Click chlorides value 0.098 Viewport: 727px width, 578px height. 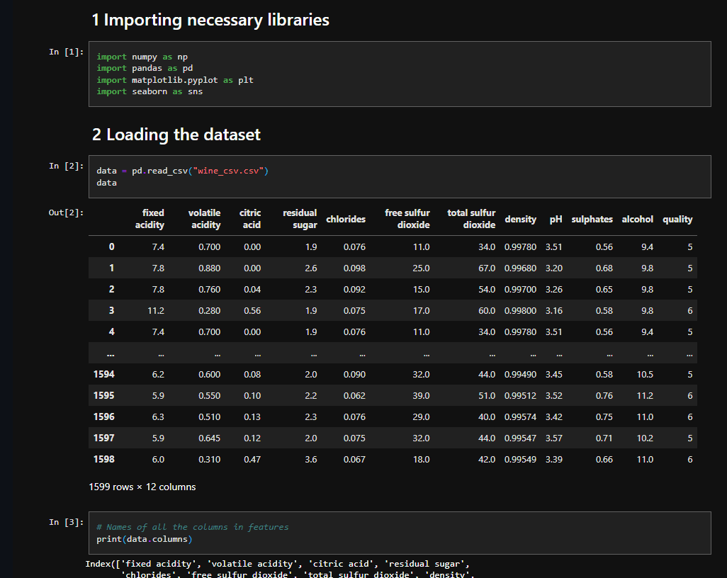point(354,268)
